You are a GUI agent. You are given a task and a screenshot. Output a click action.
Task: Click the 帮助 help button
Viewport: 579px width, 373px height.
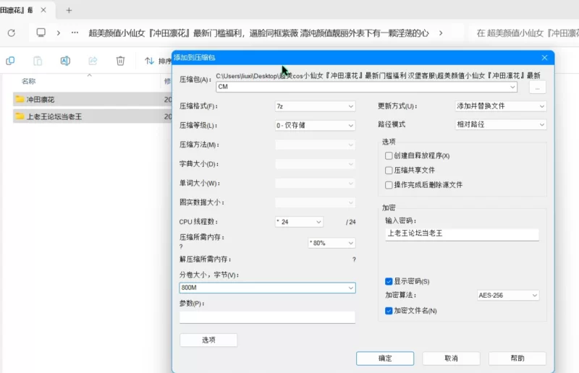tap(517, 359)
